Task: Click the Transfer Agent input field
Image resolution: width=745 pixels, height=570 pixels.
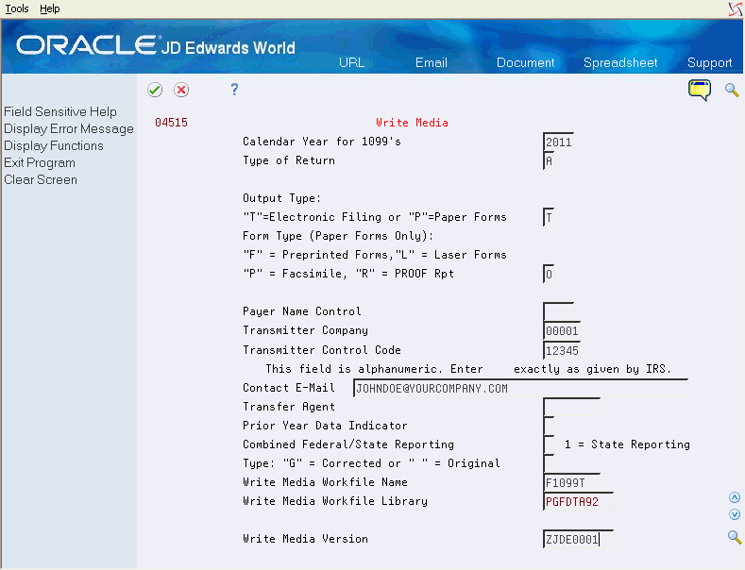Action: [571, 407]
